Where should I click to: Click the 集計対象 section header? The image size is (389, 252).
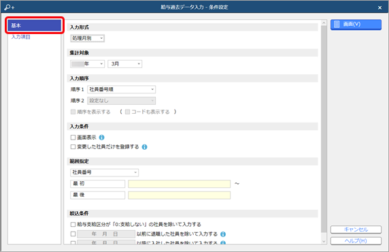(x=192, y=52)
